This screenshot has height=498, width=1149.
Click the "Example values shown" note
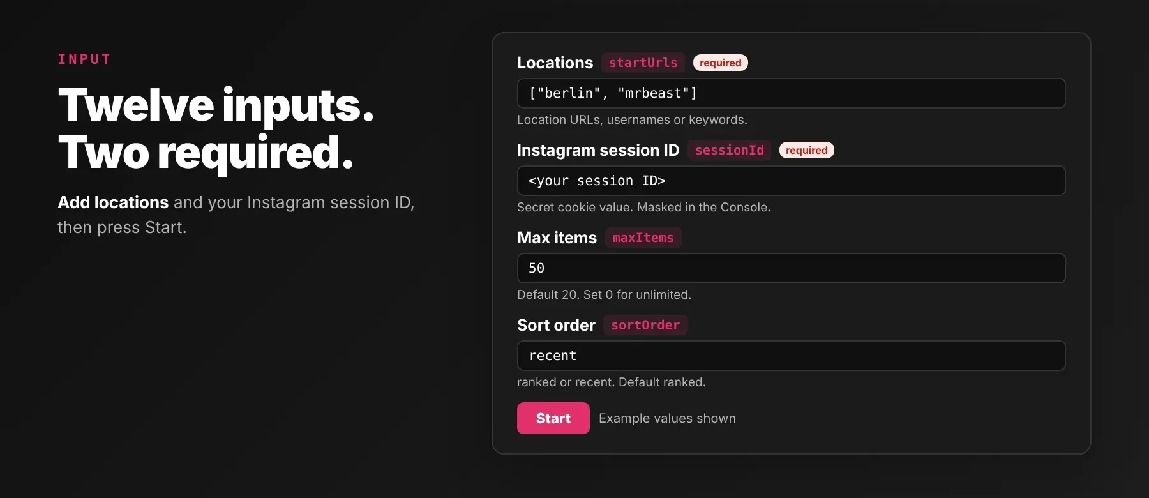click(667, 418)
